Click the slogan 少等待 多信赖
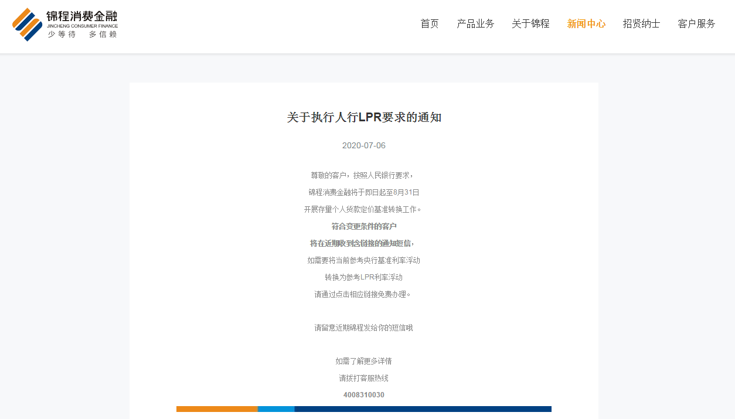The height and width of the screenshot is (419, 735). click(x=83, y=35)
